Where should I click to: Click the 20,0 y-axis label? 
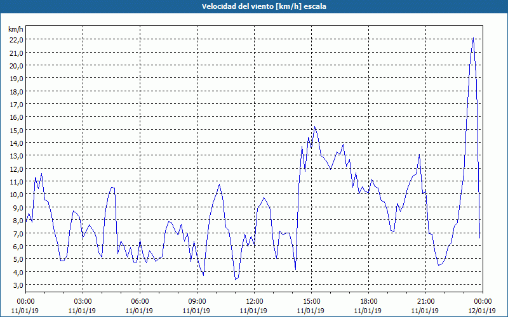click(x=17, y=66)
